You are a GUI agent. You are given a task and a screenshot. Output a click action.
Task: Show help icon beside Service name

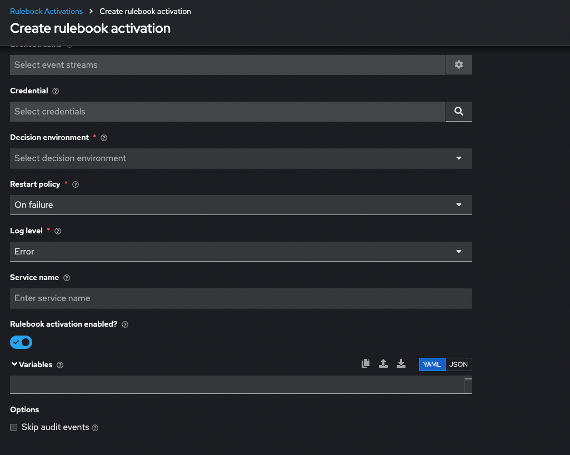[67, 278]
